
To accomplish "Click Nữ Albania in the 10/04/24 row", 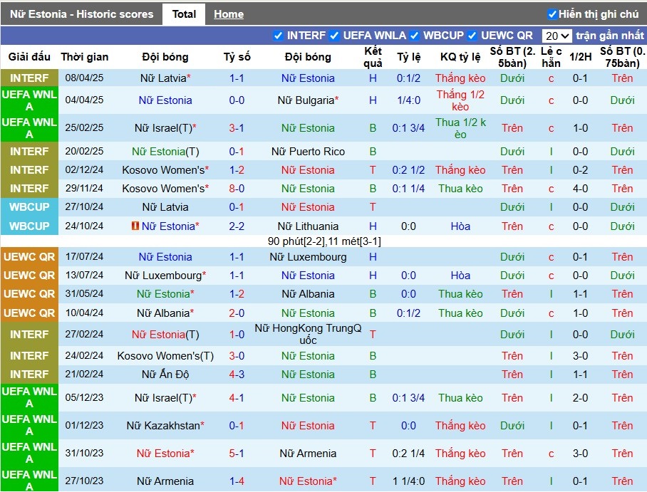I will 163,313.
